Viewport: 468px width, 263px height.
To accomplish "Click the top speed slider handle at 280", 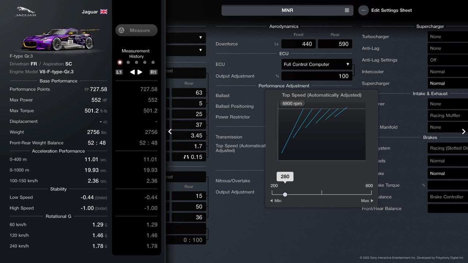I will pos(285,194).
